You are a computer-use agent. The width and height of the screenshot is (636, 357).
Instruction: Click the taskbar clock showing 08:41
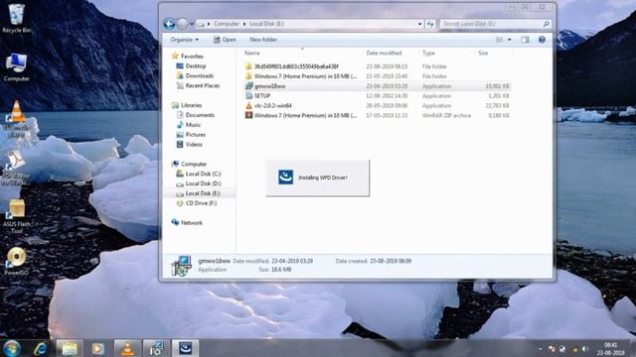(610, 349)
